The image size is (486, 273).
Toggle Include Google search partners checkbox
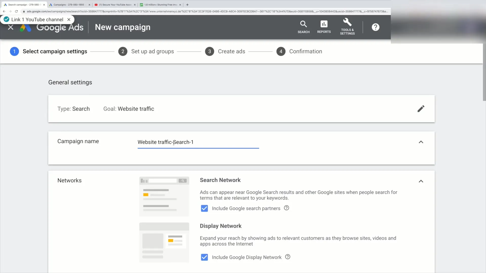click(x=204, y=208)
